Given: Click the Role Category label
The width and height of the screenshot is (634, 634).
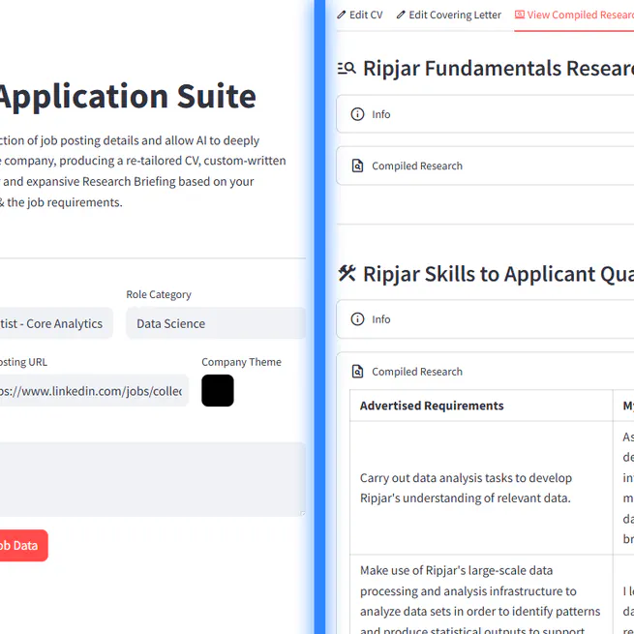Looking at the screenshot, I should 159,294.
